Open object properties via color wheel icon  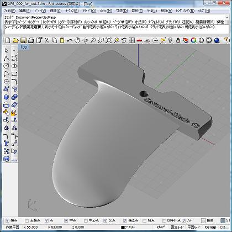click(x=193, y=40)
